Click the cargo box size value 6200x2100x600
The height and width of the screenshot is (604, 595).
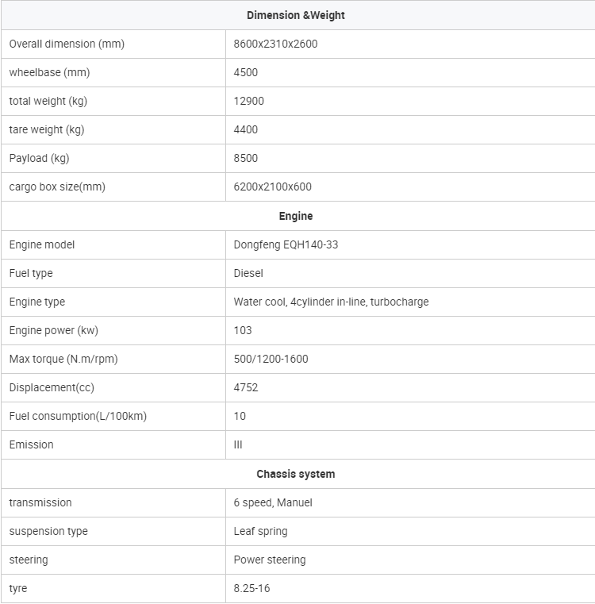(x=273, y=187)
